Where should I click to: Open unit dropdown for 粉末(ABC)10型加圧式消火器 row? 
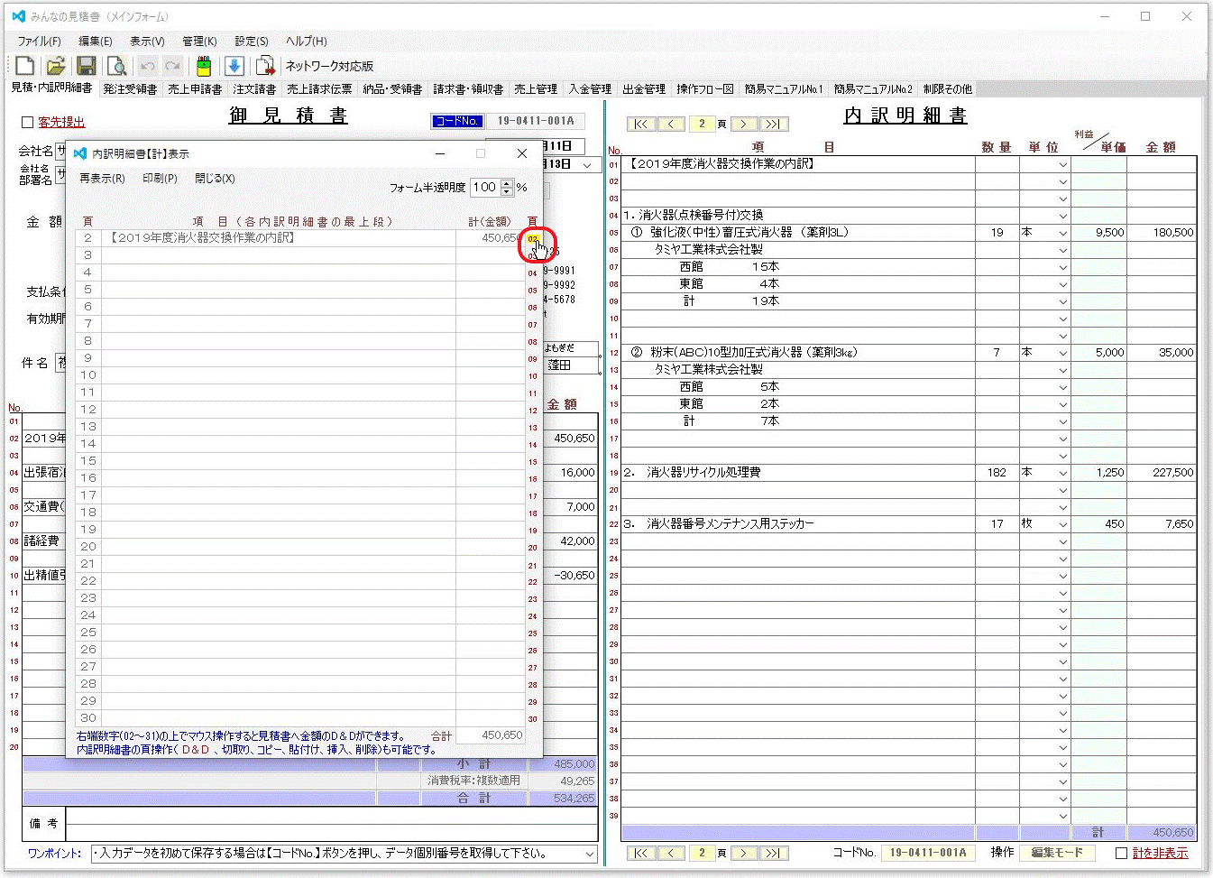[1063, 353]
